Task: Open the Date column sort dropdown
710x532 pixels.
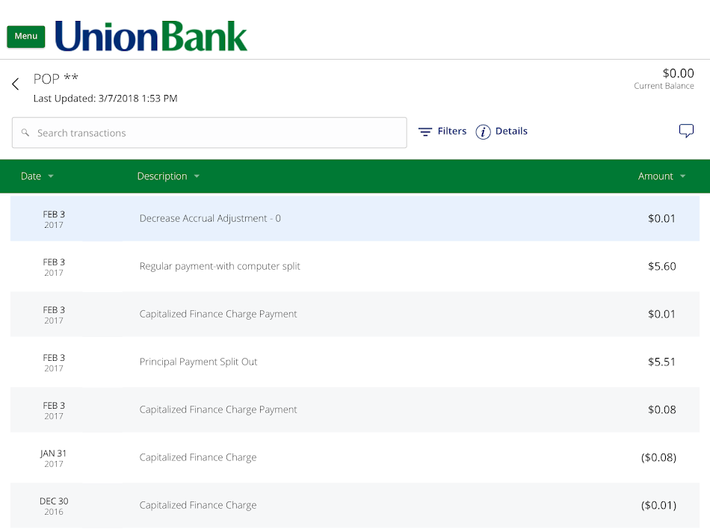Action: 51,176
